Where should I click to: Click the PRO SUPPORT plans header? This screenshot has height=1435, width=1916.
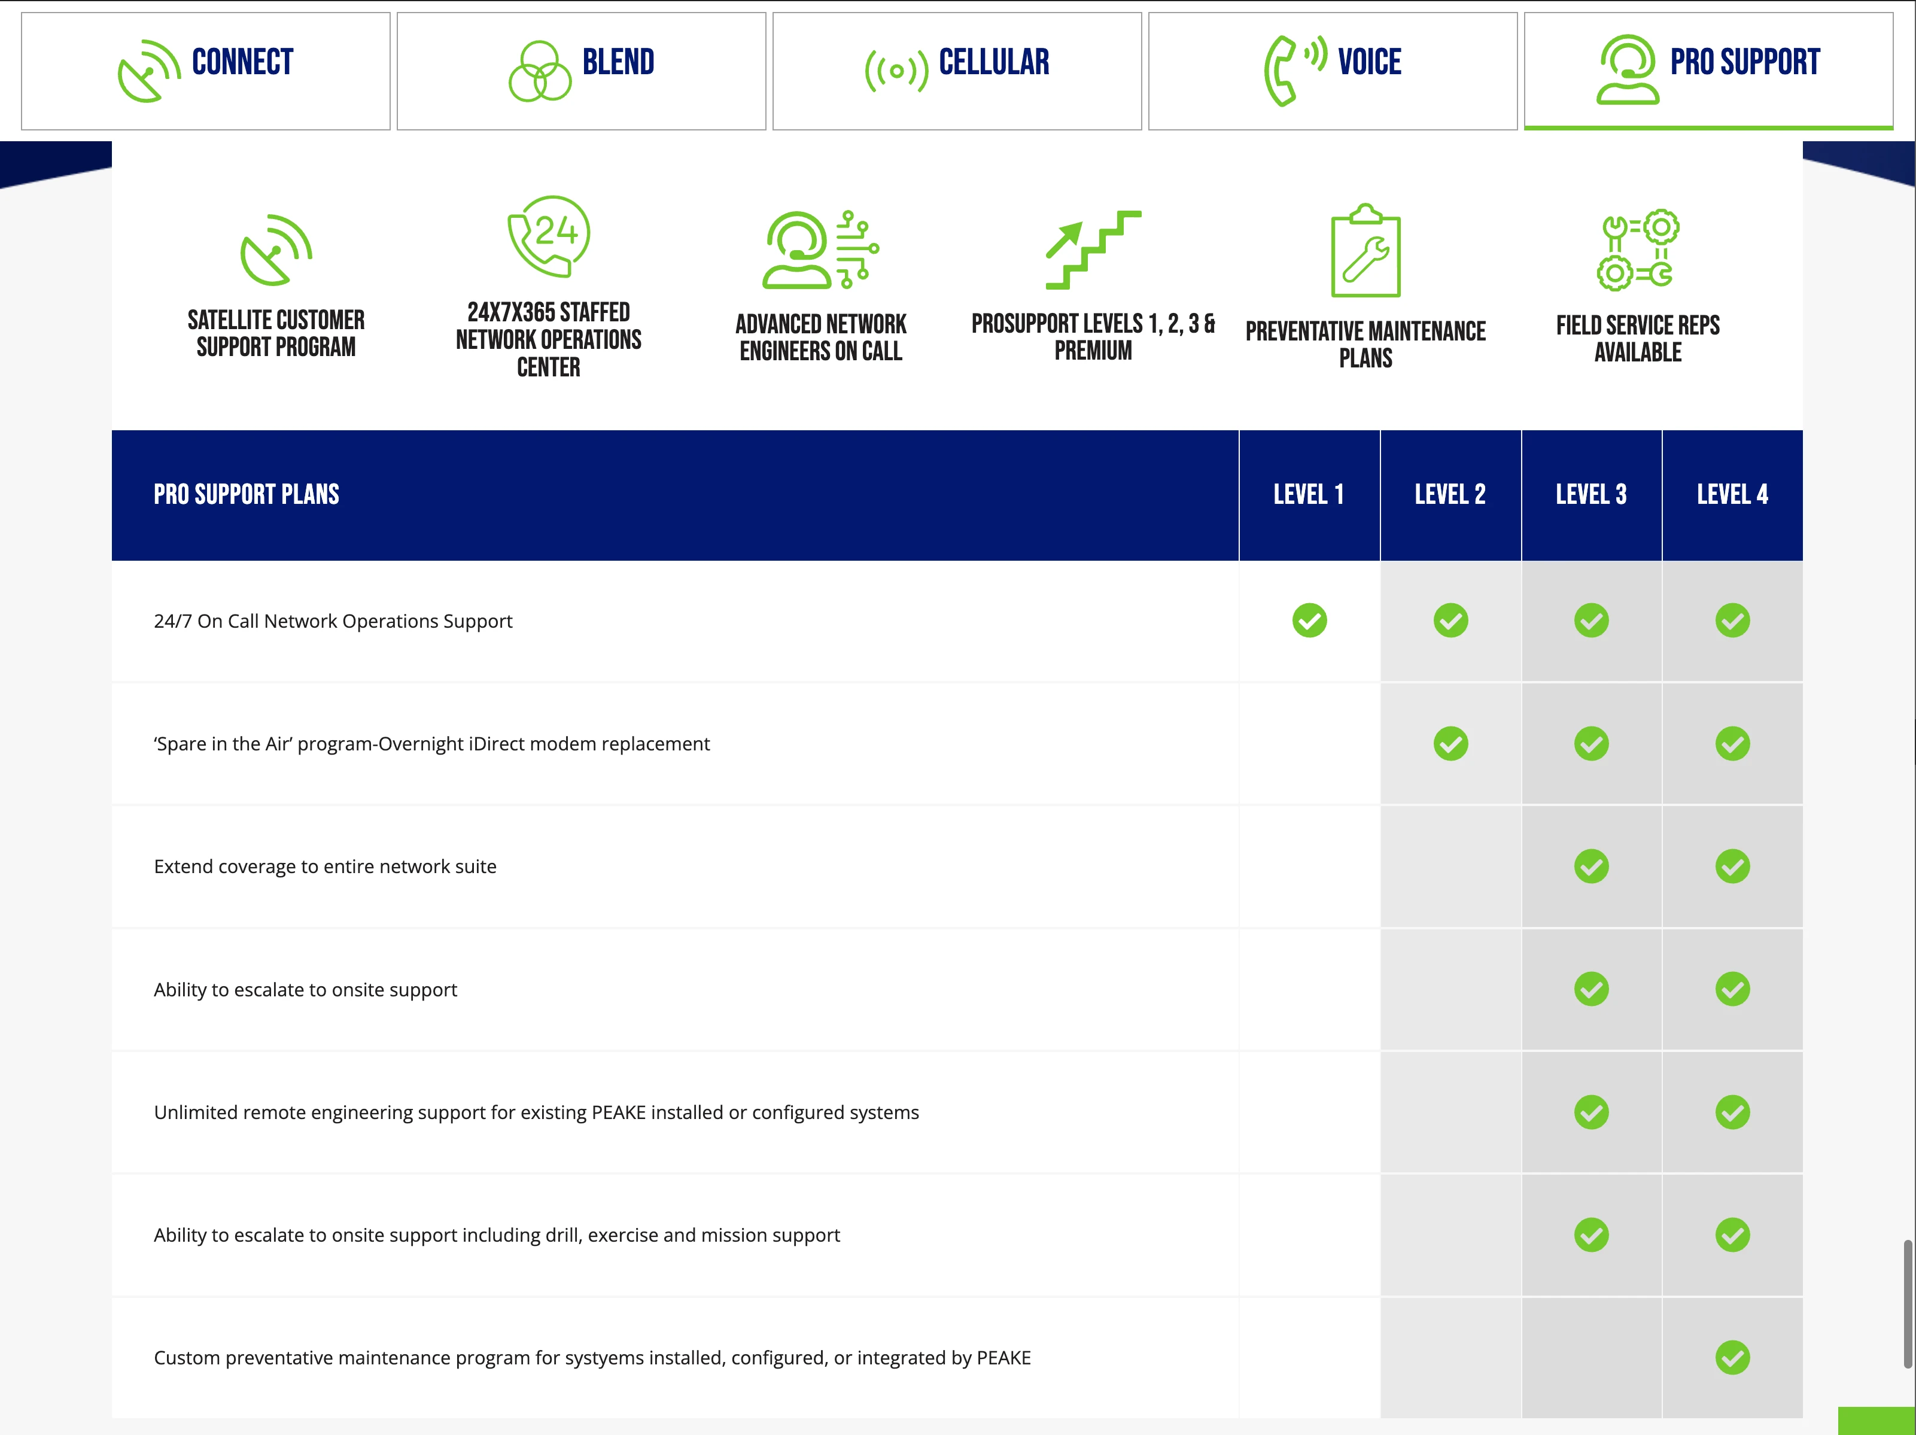246,493
